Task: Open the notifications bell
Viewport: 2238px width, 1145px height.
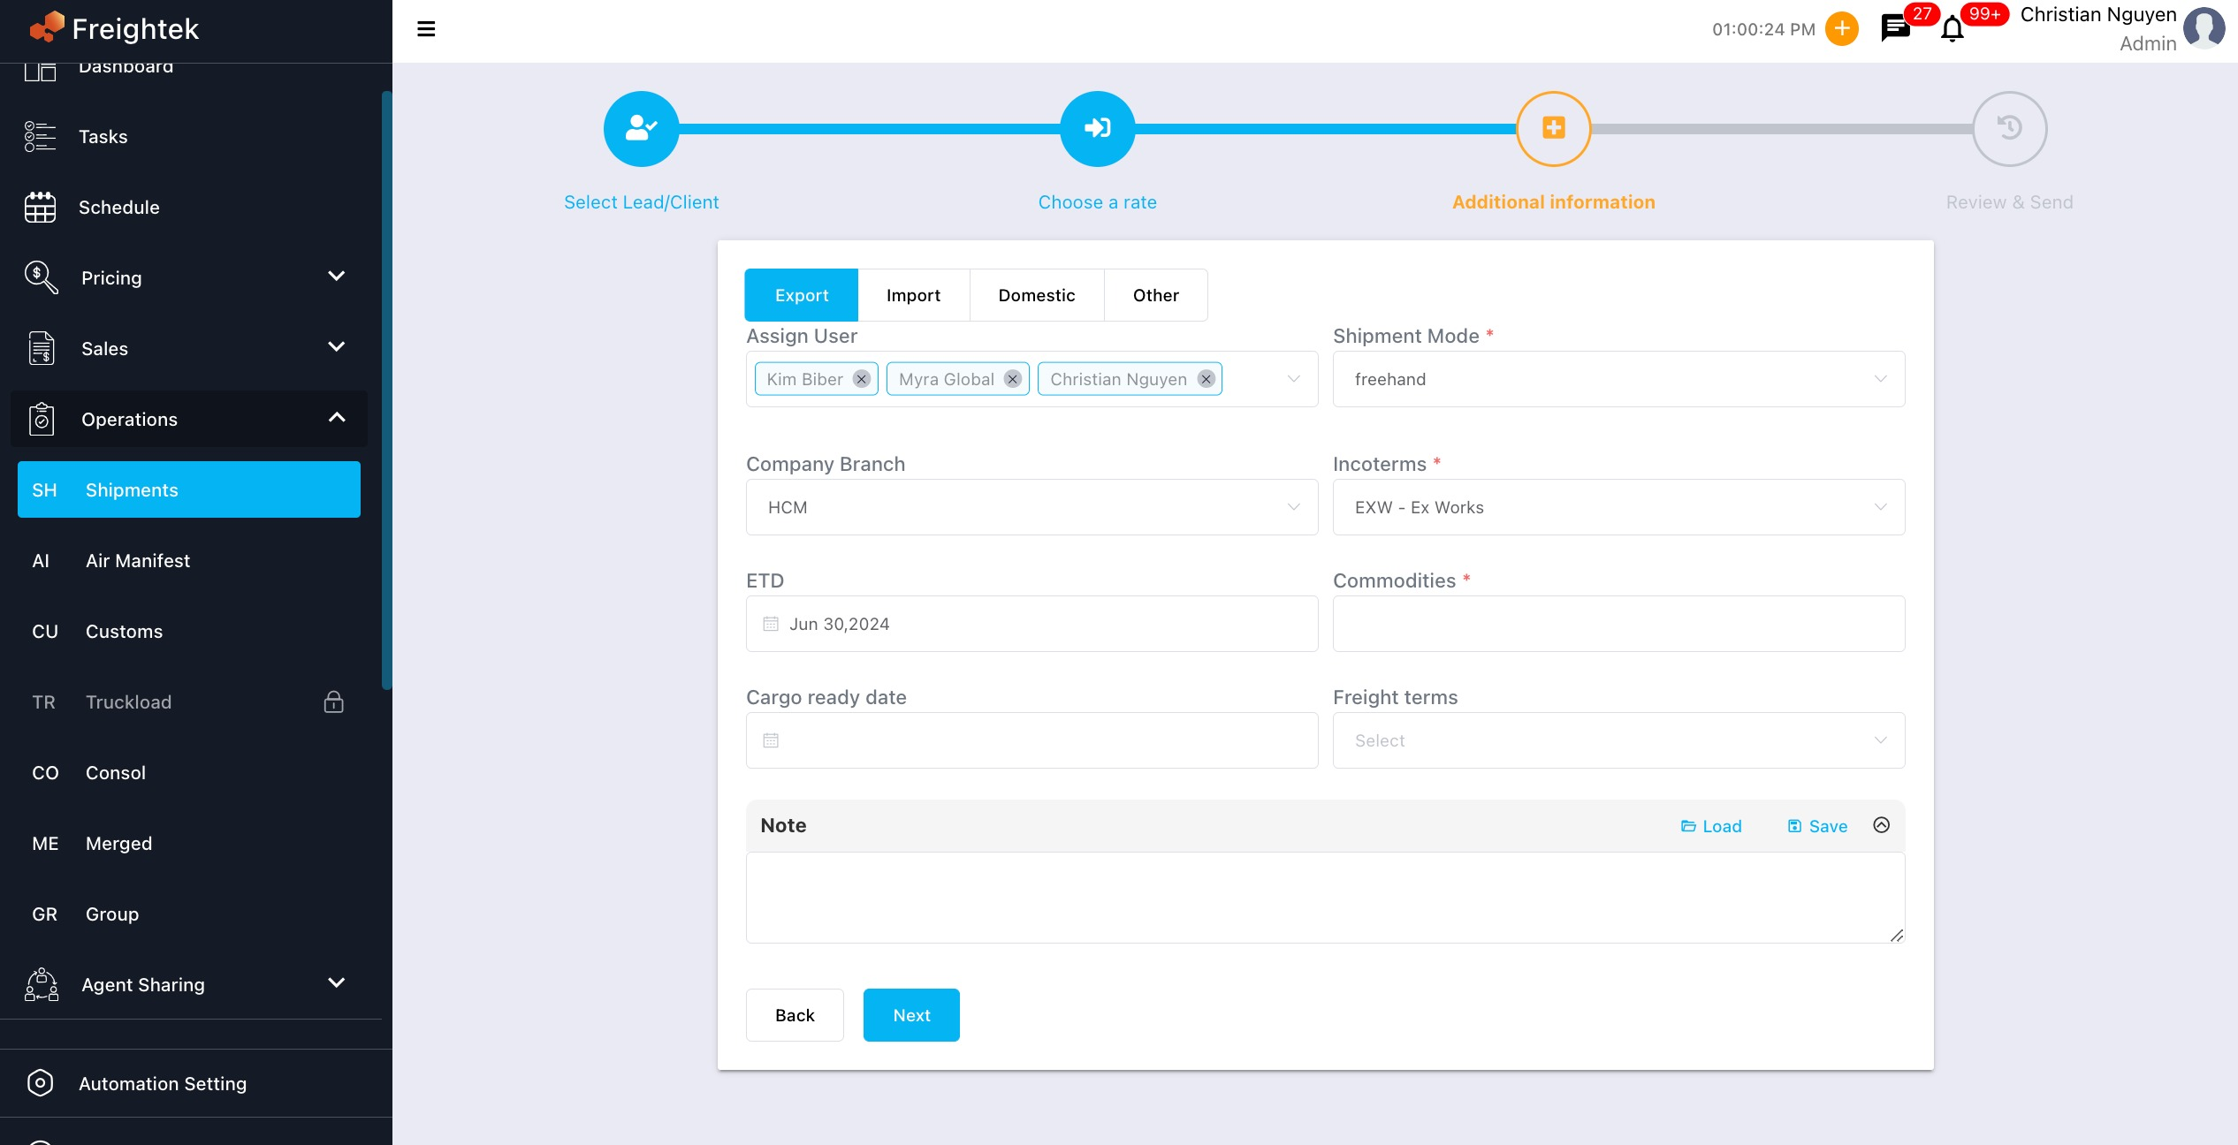Action: click(x=1952, y=31)
